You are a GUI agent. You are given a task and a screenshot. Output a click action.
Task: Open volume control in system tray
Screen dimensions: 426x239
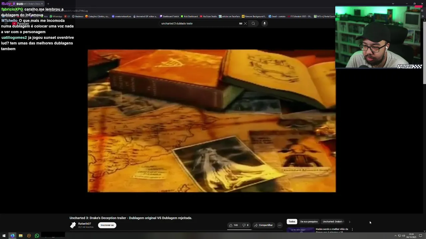403,236
